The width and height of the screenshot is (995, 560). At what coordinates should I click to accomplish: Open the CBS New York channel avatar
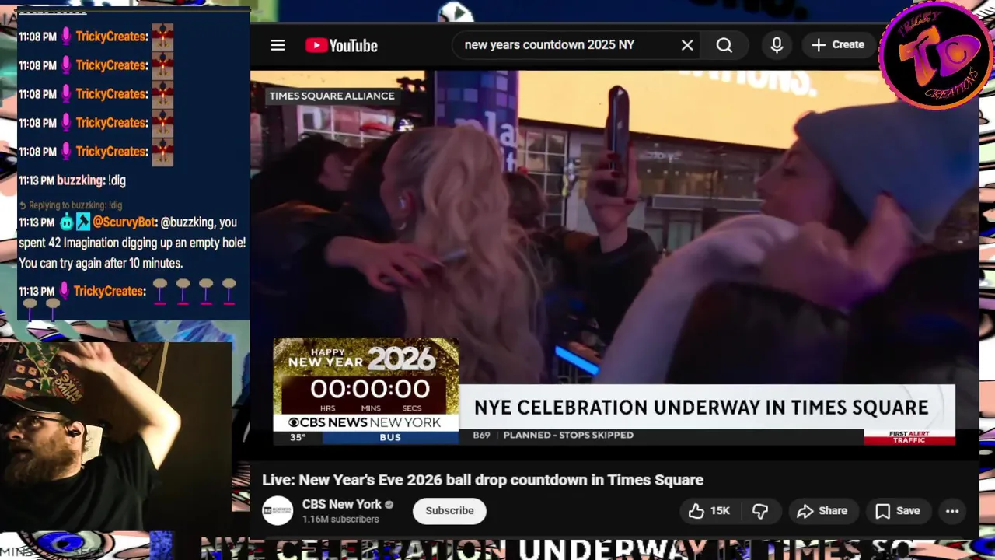[278, 511]
